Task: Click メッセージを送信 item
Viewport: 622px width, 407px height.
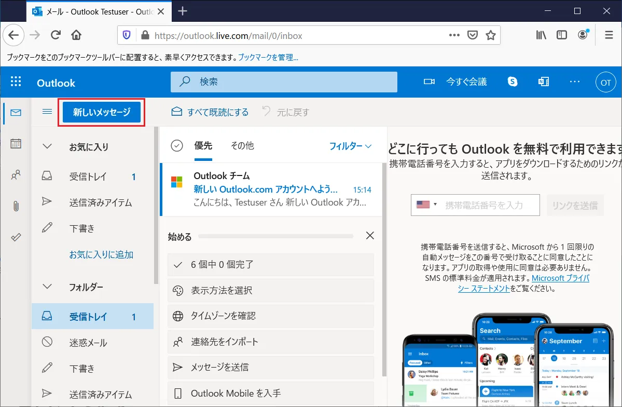Action: point(271,368)
